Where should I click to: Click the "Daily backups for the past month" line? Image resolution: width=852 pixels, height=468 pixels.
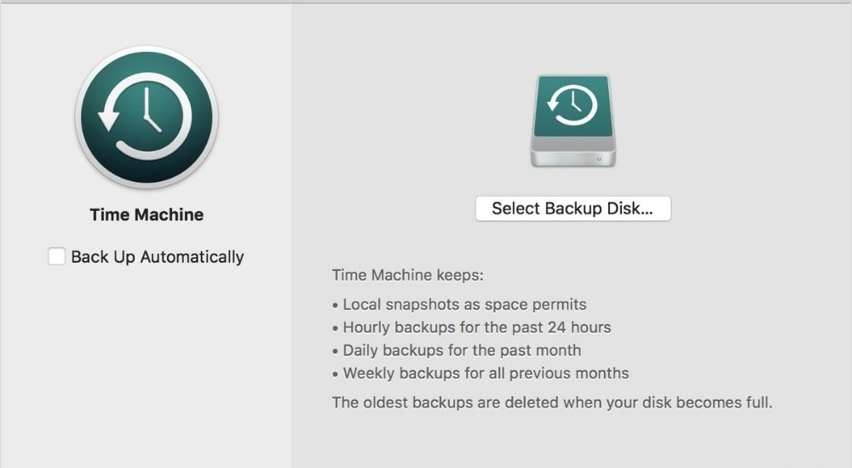(462, 351)
